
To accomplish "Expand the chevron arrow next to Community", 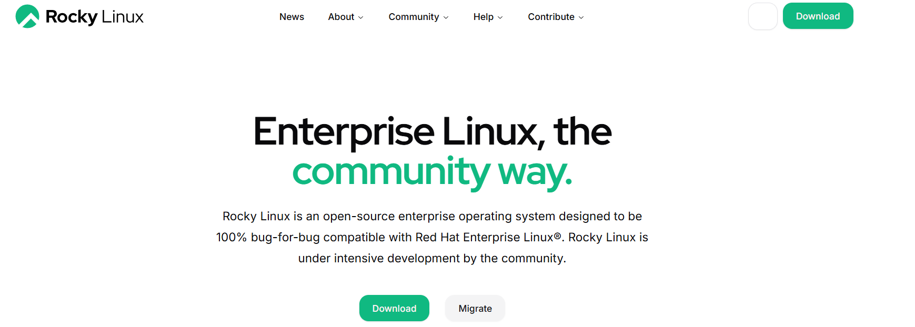I will [x=446, y=17].
